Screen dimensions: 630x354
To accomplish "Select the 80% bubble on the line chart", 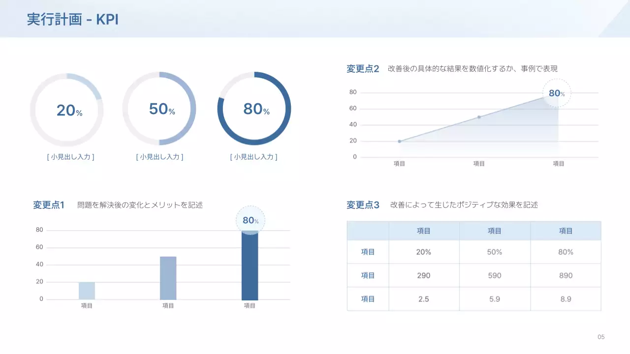I will tap(557, 93).
